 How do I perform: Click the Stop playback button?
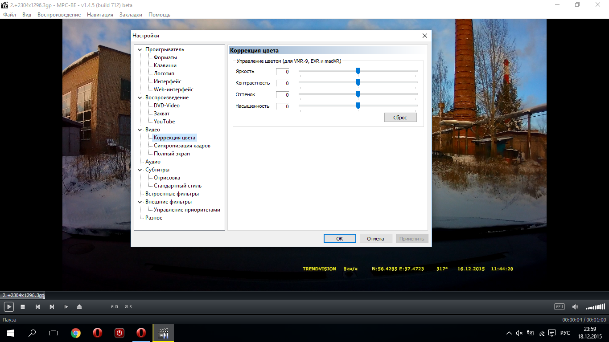pyautogui.click(x=23, y=307)
